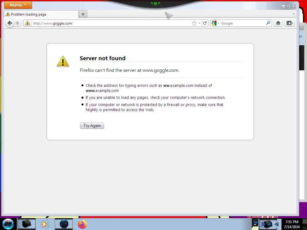The image size is (307, 230).
Task: Open the list all tabs arrow
Action: [x=294, y=14]
